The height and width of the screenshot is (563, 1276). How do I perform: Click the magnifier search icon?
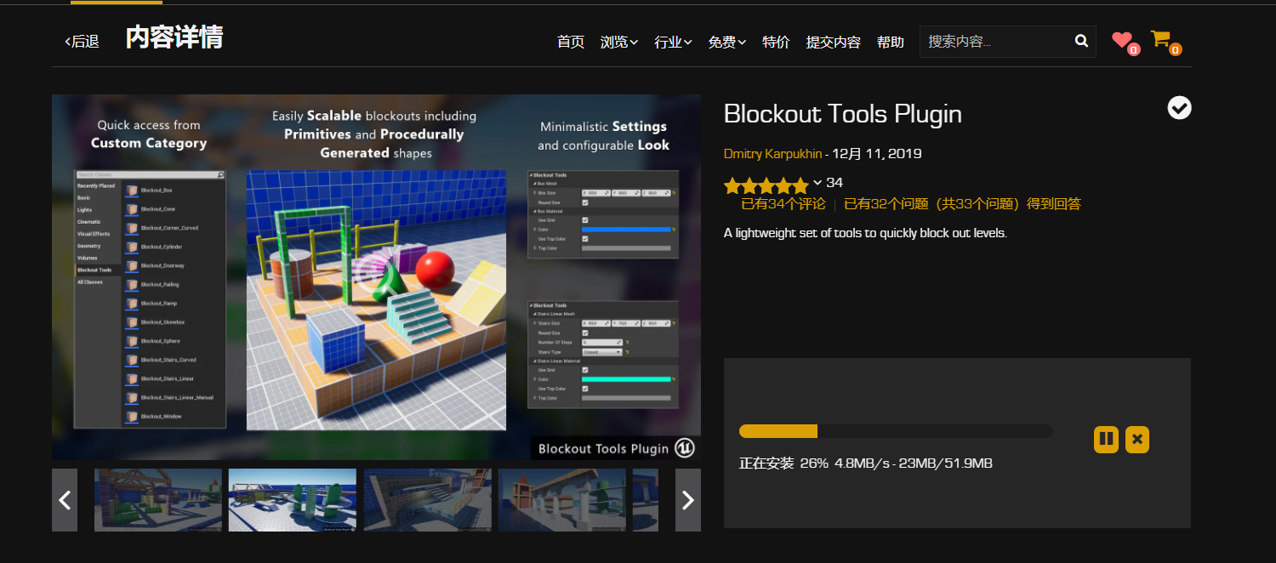(x=1081, y=41)
